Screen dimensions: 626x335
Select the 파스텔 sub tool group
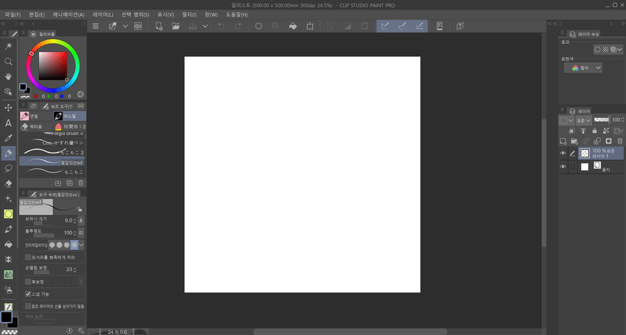(x=70, y=116)
